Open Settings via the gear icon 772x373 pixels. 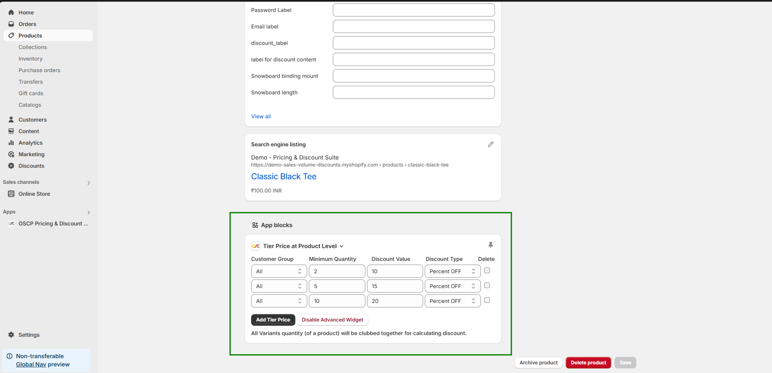[11, 335]
